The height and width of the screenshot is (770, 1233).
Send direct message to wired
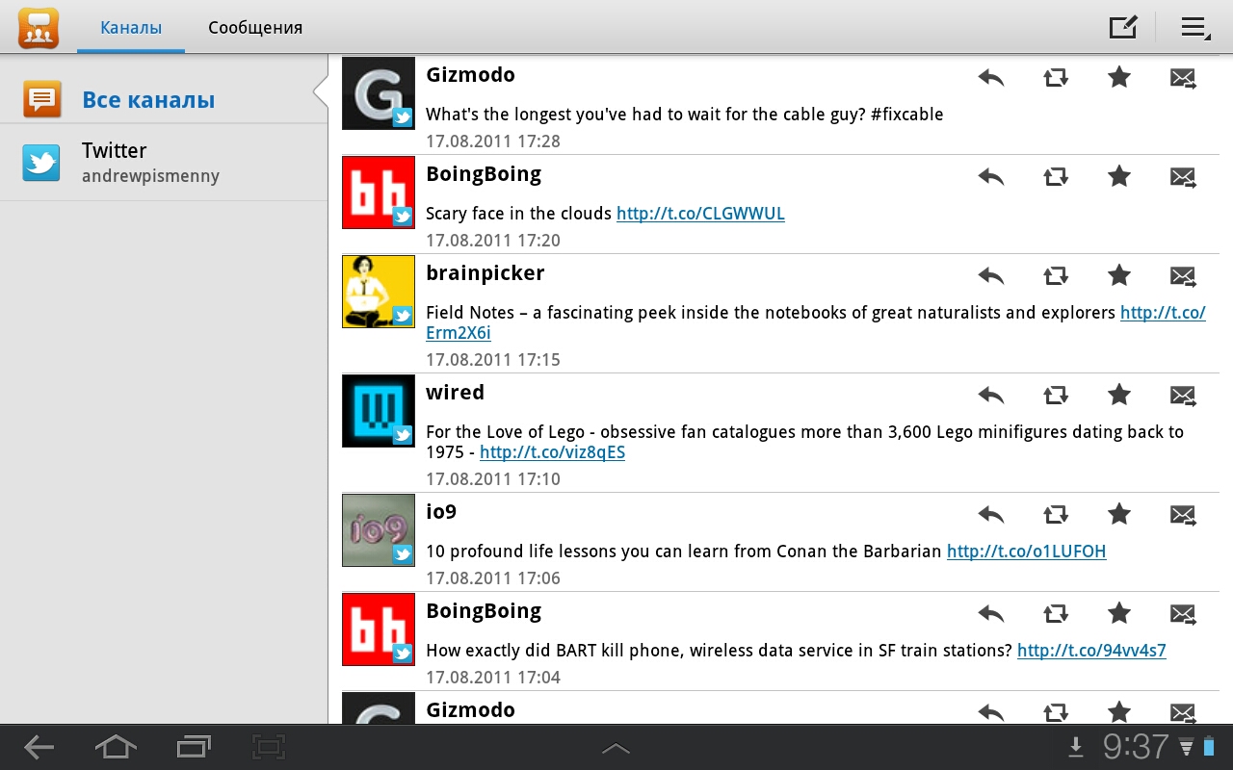click(1183, 396)
